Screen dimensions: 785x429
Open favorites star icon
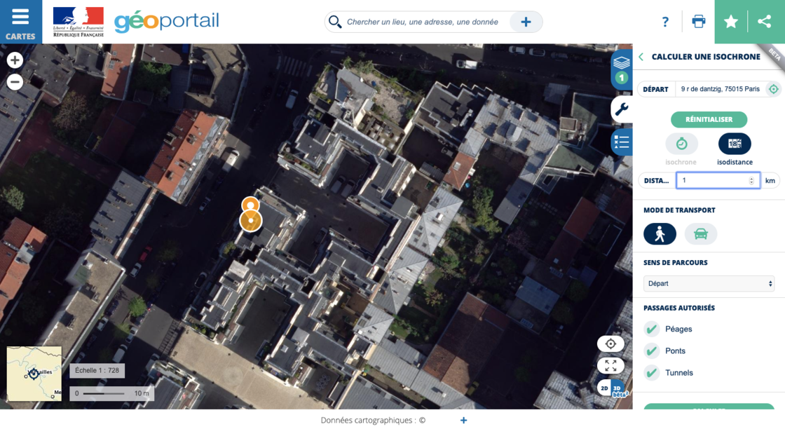coord(731,22)
